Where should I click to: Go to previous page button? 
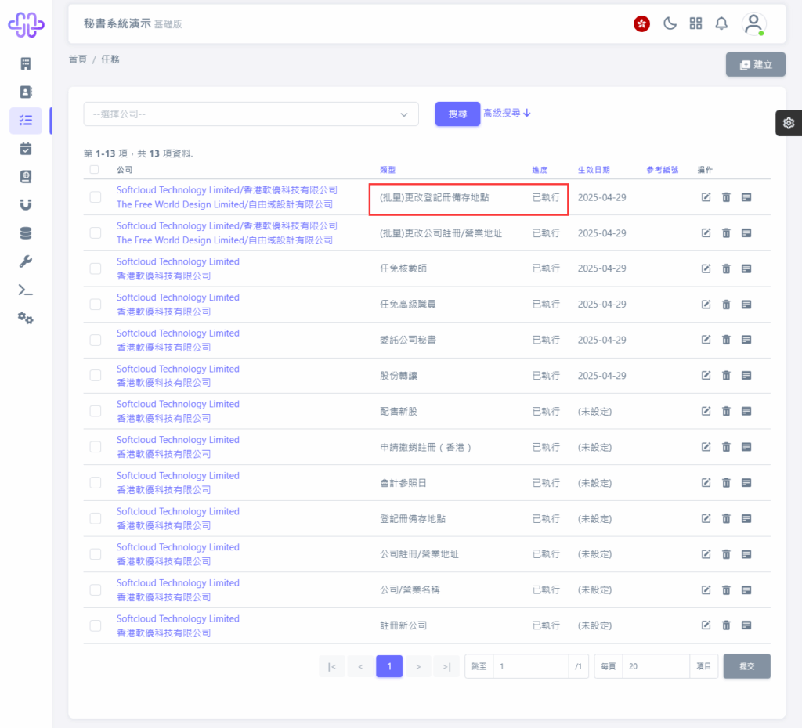360,666
